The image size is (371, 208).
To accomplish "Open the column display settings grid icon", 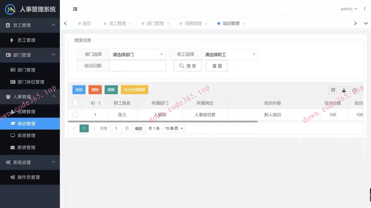I will (x=333, y=90).
